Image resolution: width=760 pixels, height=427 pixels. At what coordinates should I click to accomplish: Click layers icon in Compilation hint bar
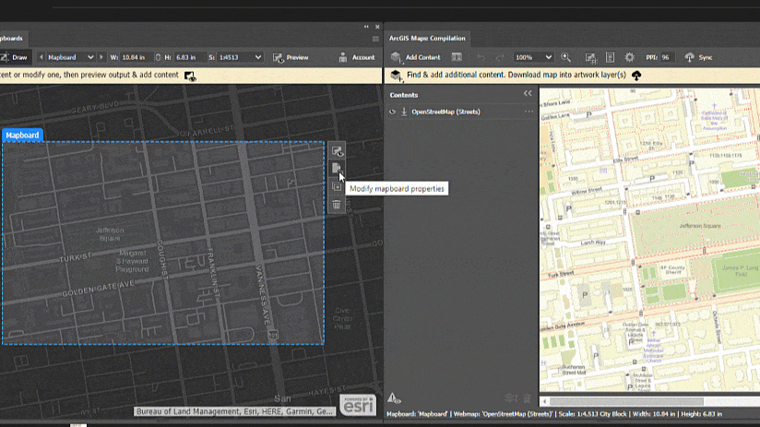pos(396,76)
